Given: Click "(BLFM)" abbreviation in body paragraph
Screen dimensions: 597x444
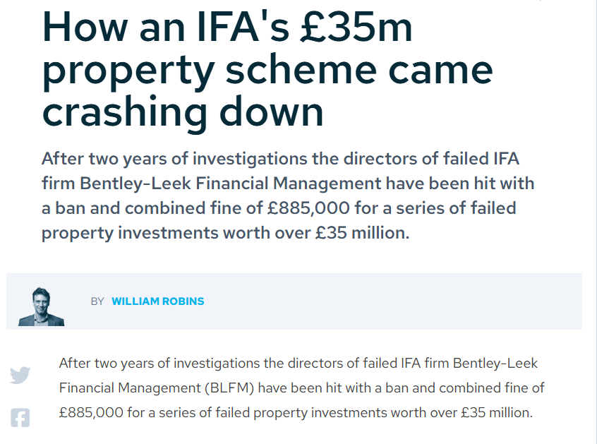Looking at the screenshot, I should pyautogui.click(x=229, y=388).
